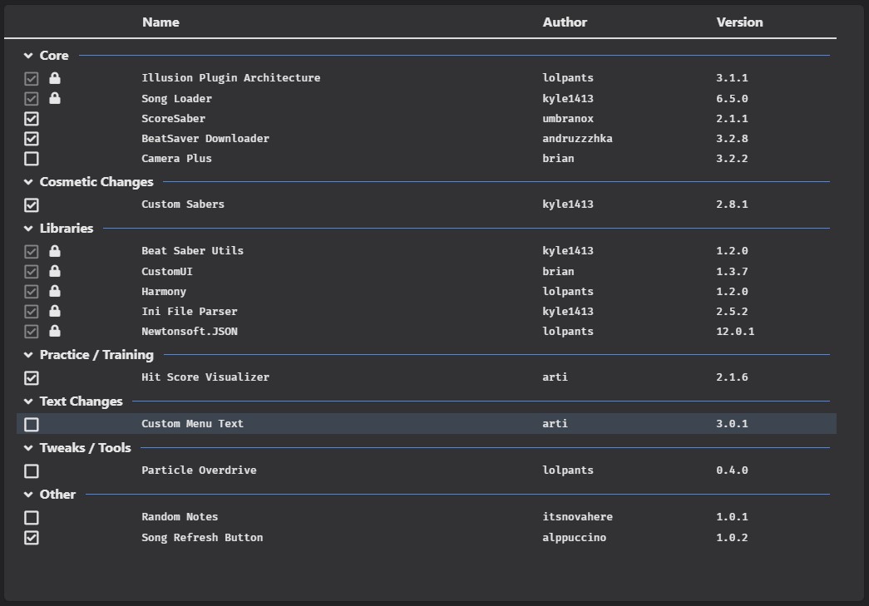Click version 0.4.0 of Particle Overdrive
This screenshot has width=869, height=606.
click(732, 470)
